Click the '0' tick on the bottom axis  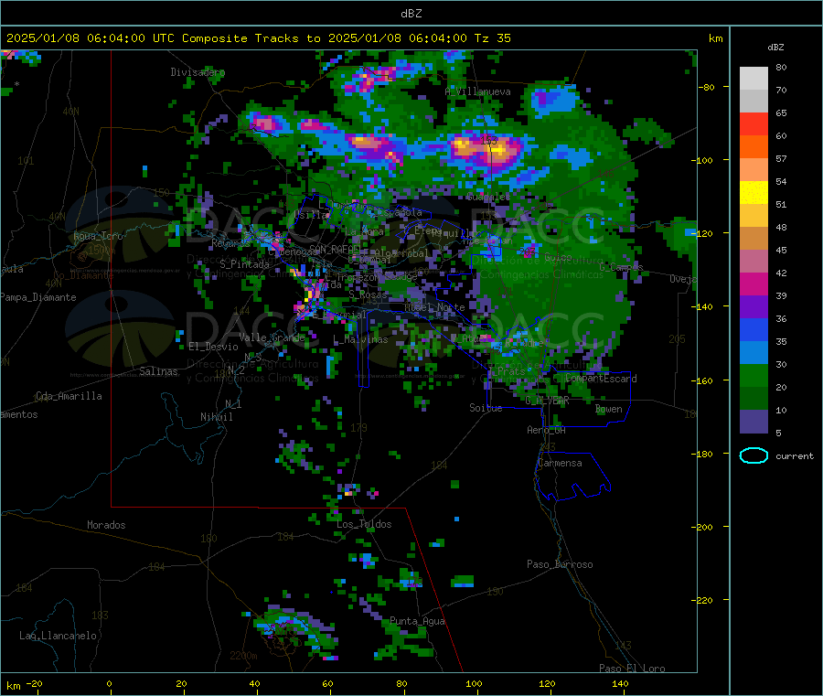(109, 683)
